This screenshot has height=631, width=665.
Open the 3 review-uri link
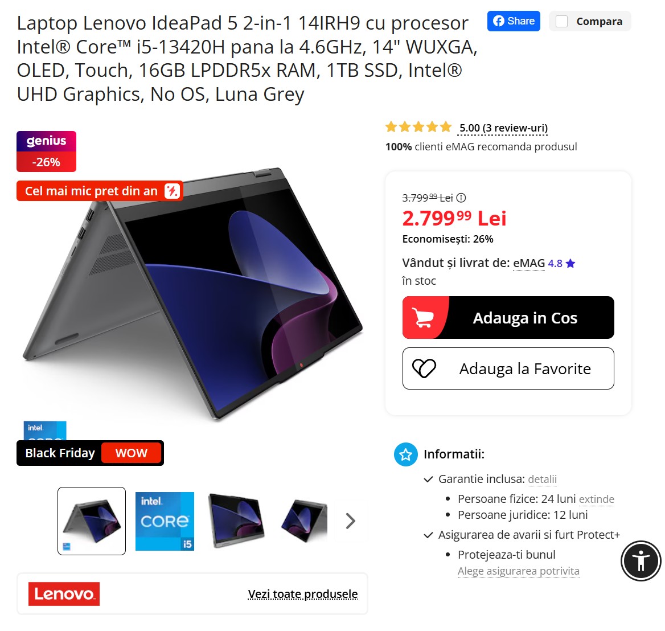coord(503,128)
